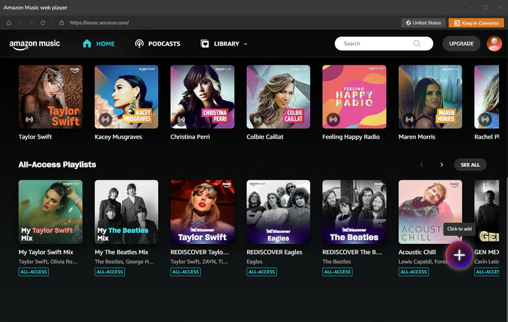Play the Maren Morris station radio icon
This screenshot has width=508, height=322.
coord(410,119)
